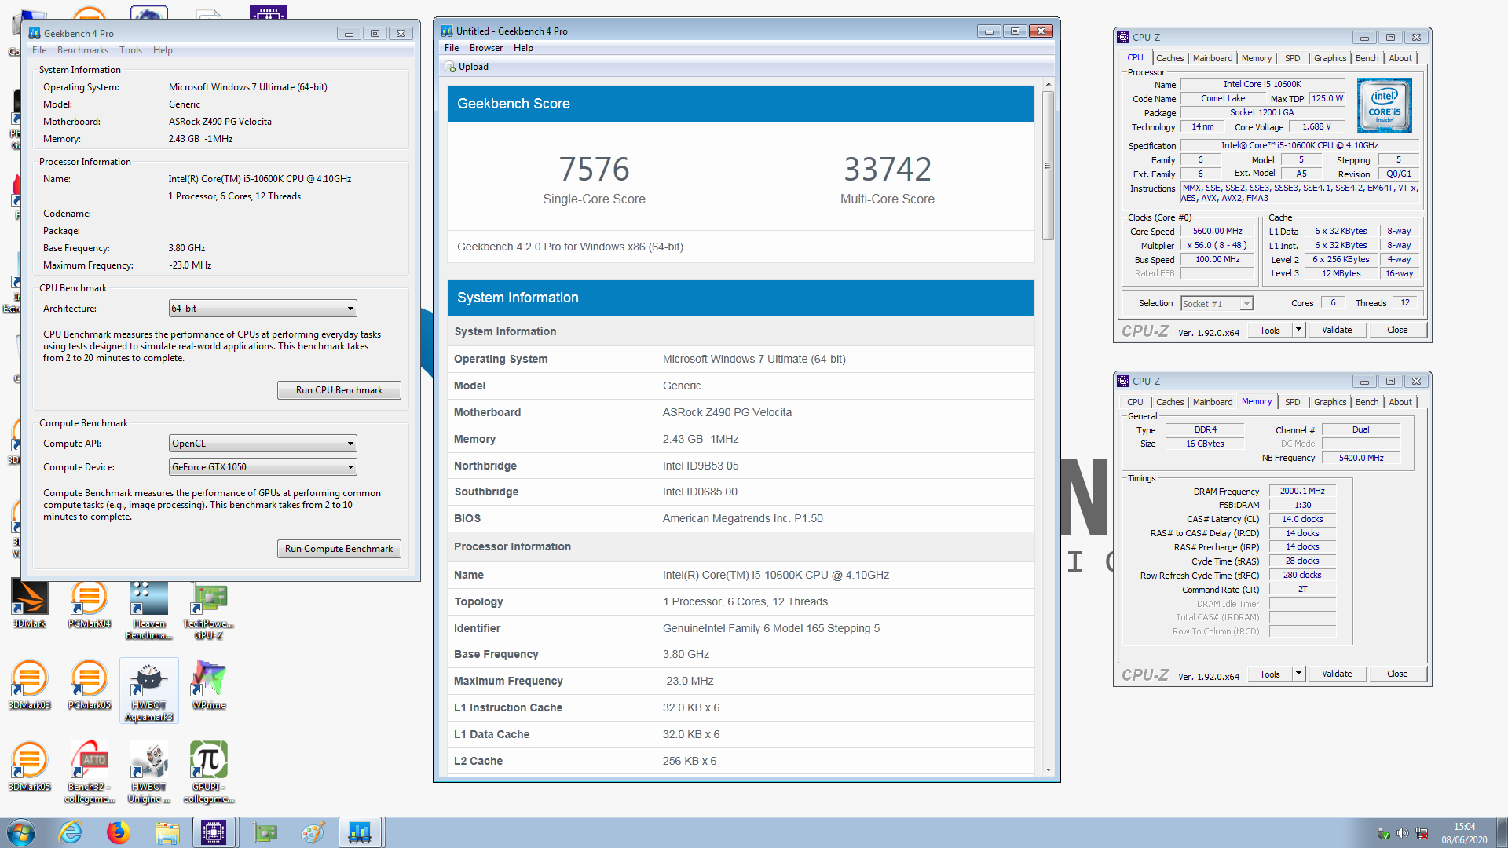Open the Compute API OpenCL dropdown

pyautogui.click(x=262, y=444)
